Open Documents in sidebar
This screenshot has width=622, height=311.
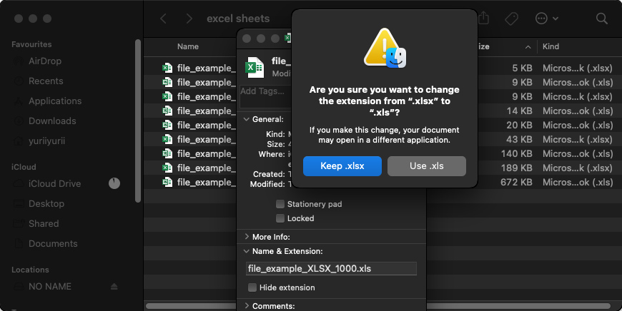(x=53, y=244)
